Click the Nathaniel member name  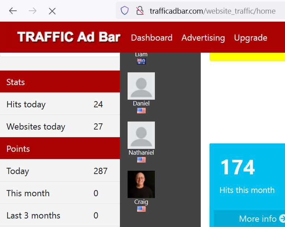tap(141, 153)
